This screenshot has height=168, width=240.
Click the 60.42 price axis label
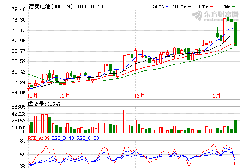[18, 72]
